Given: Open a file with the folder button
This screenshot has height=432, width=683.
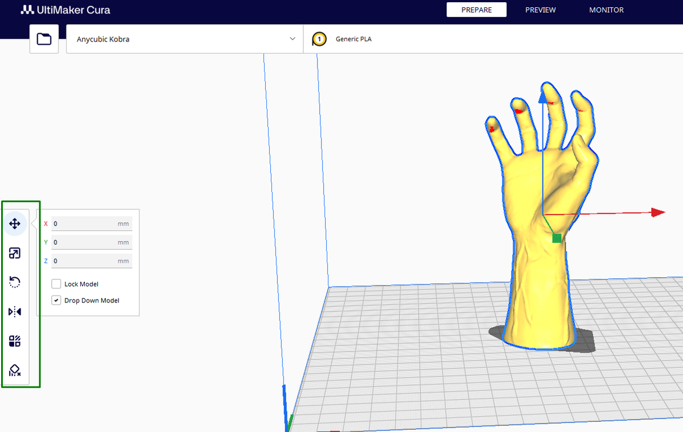Looking at the screenshot, I should click(x=44, y=39).
